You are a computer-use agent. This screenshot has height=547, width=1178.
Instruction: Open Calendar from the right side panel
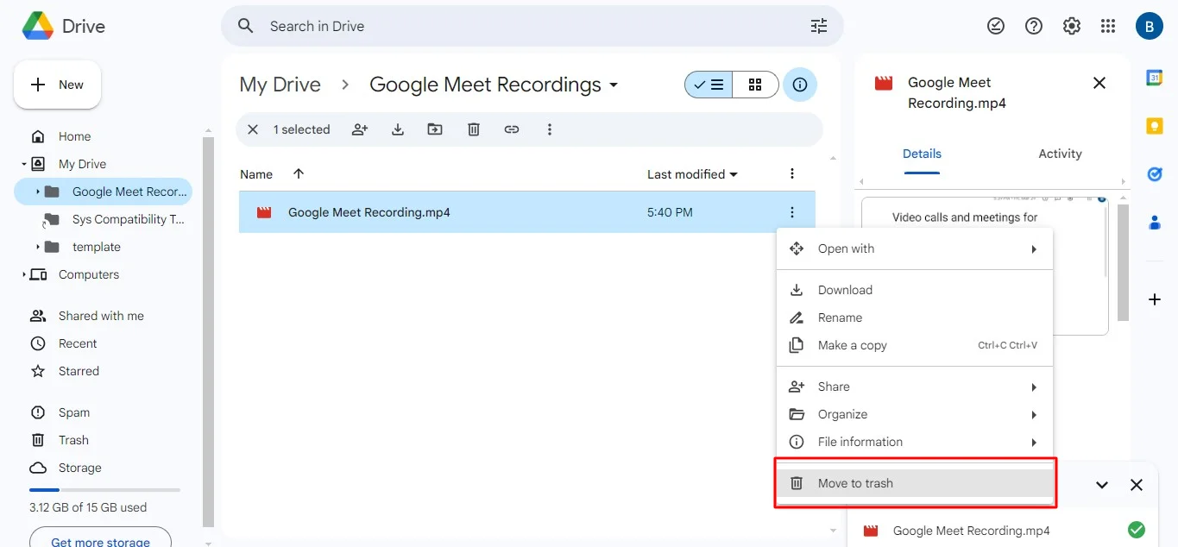click(1155, 78)
